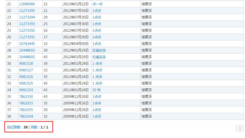Open the 1点点 link in row 22

point(97,11)
